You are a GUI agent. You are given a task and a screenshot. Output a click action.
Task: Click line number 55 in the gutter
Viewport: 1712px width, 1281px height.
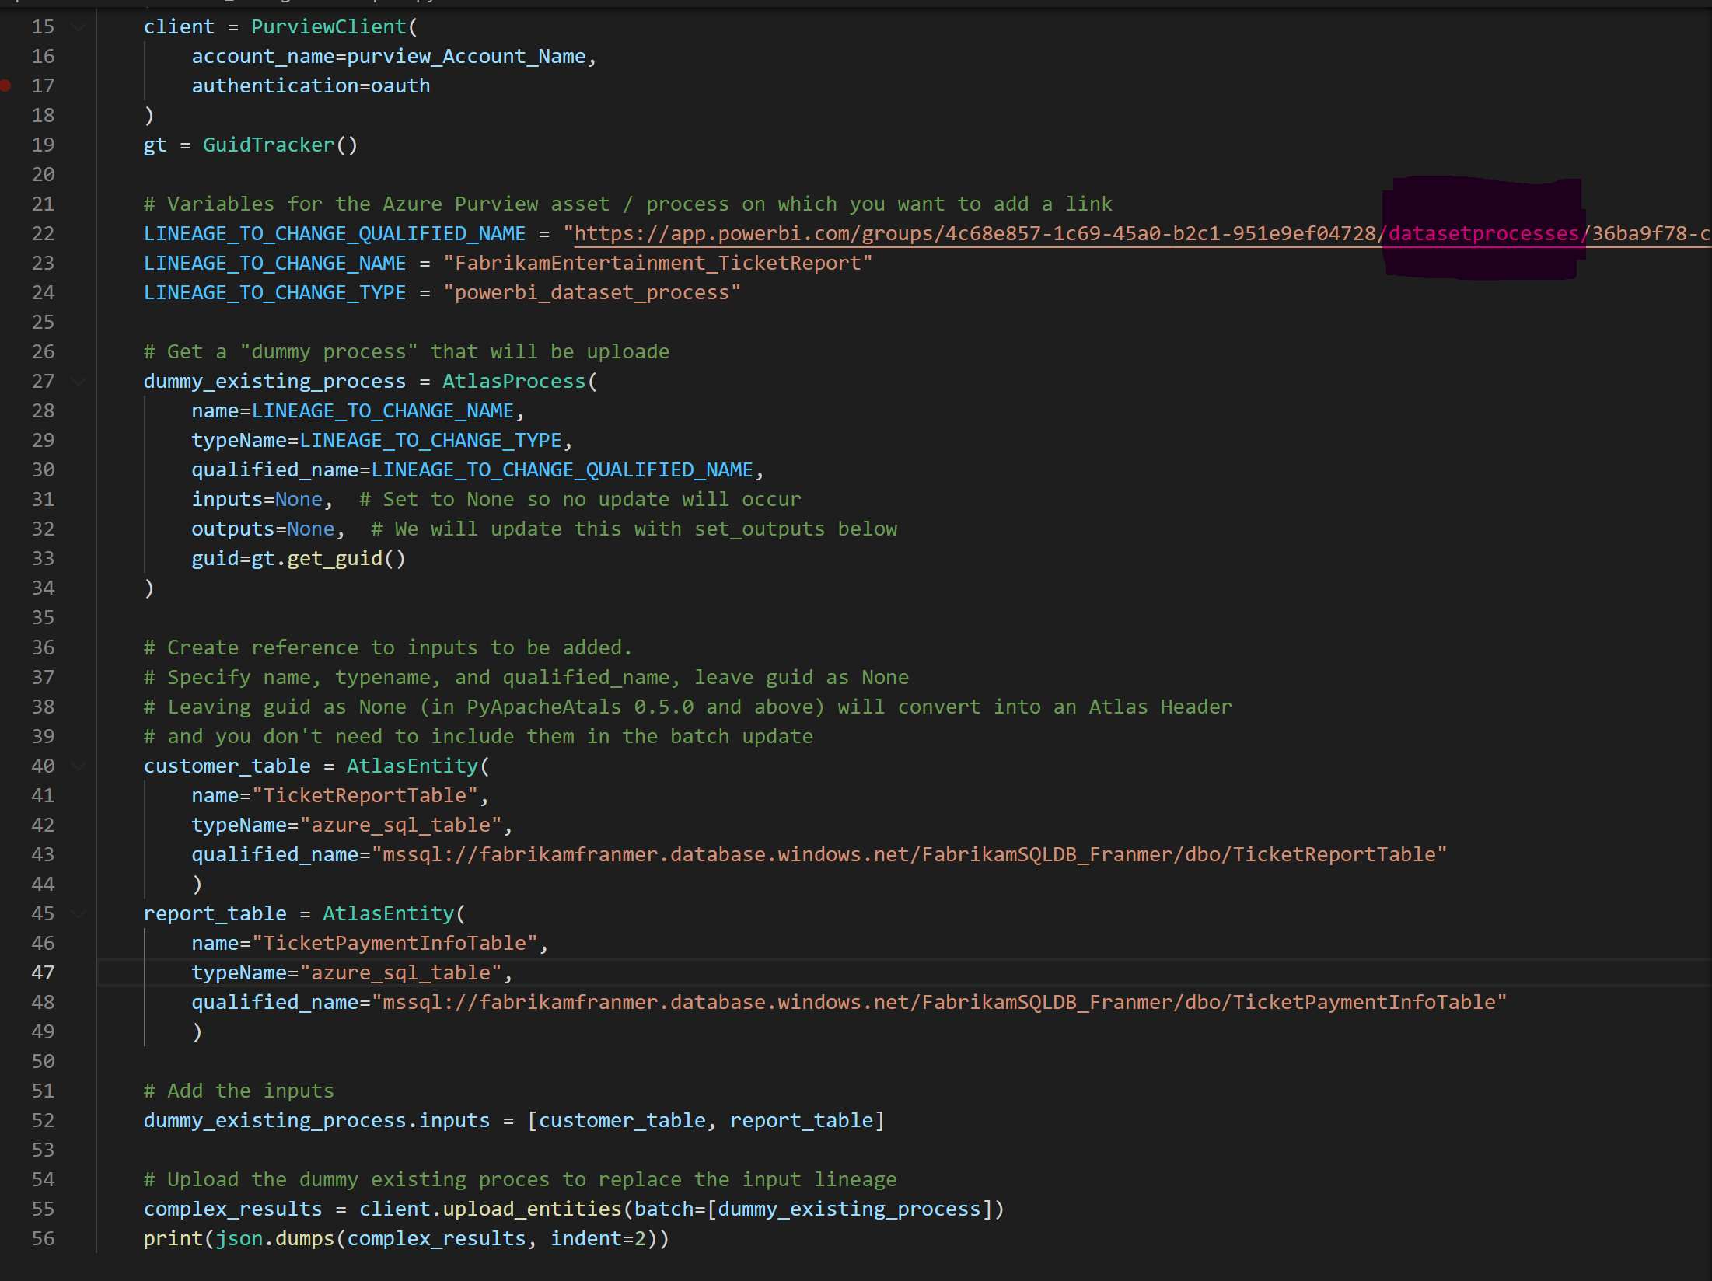click(x=43, y=1209)
